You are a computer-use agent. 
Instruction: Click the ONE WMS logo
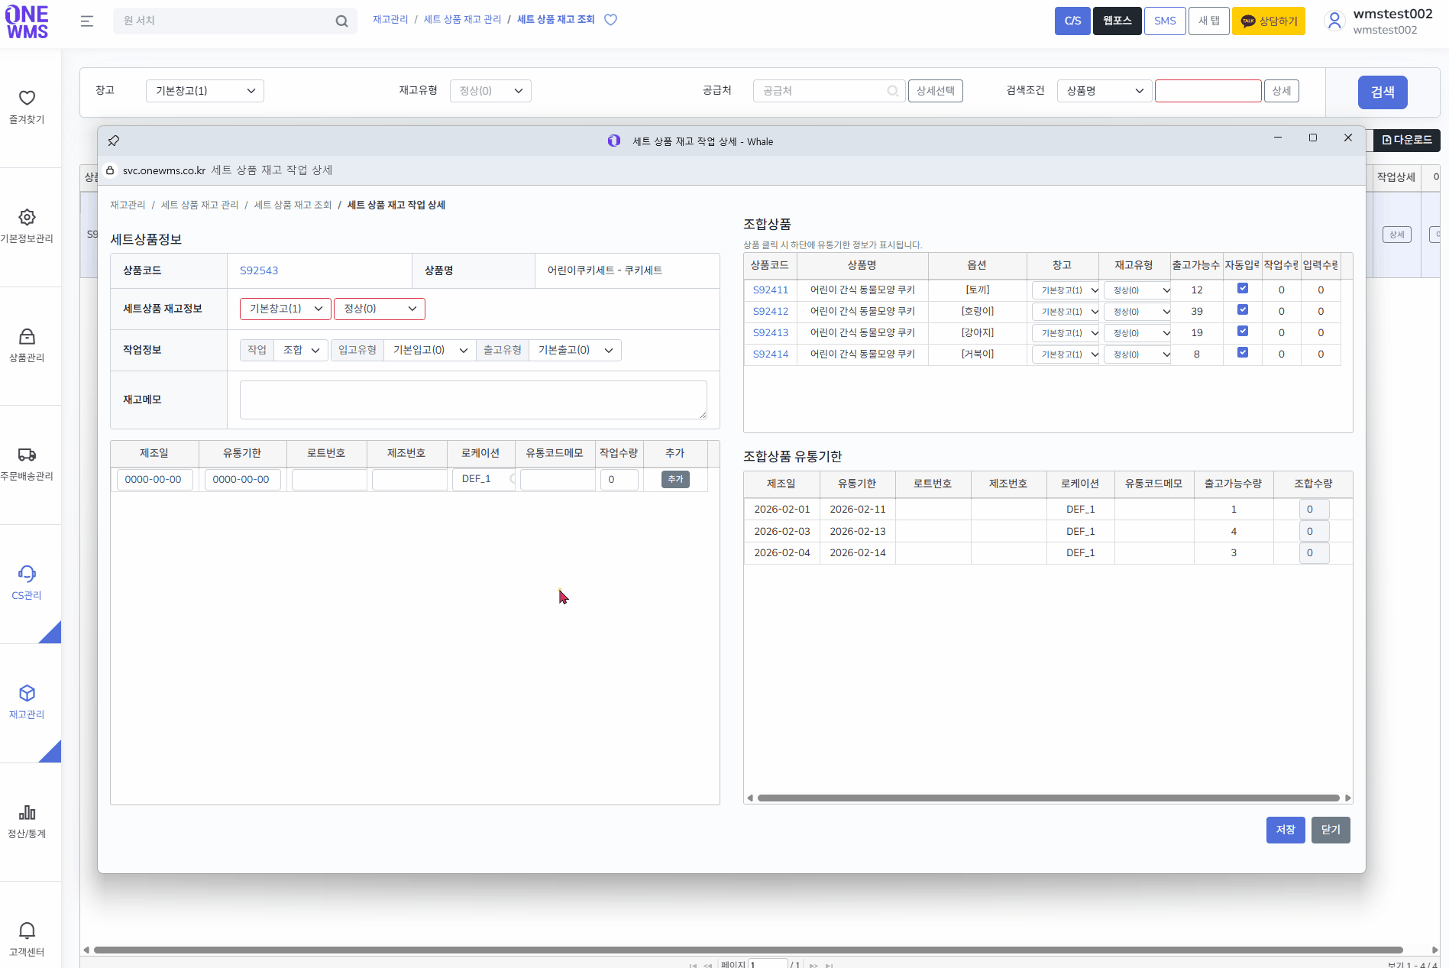coord(27,21)
